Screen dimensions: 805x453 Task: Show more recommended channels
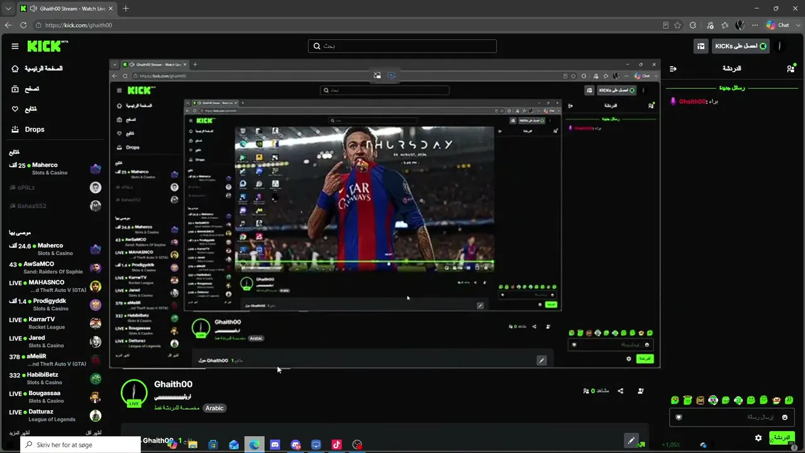(18, 433)
